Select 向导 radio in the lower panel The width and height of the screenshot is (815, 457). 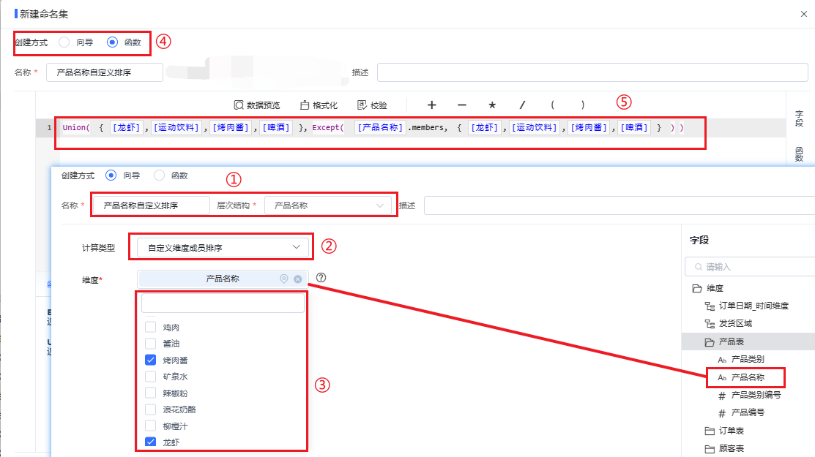111,175
